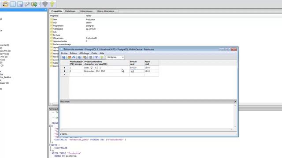The image size is (282, 158).
Task: Click the Precio edit field in row 2
Action: click(x=137, y=71)
